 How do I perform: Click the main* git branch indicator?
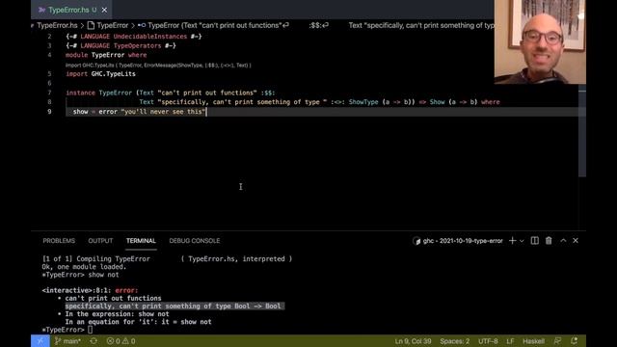point(67,341)
